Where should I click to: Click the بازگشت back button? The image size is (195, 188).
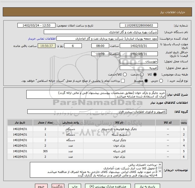pos(58,186)
